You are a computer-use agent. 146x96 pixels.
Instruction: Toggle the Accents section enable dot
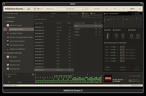pyautogui.click(x=113, y=30)
